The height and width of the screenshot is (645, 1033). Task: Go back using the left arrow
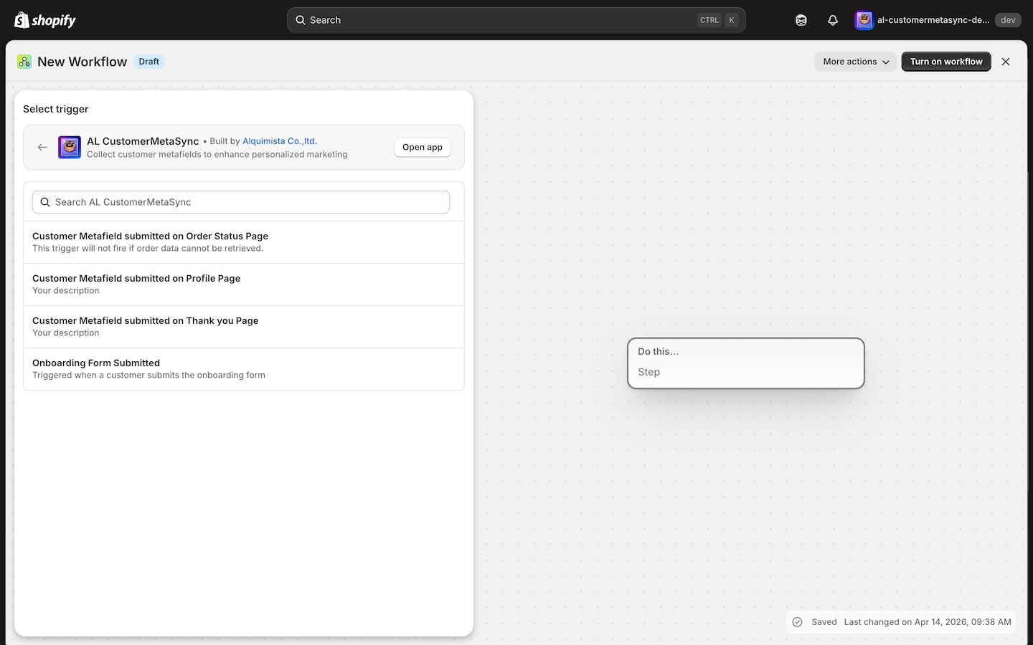click(42, 147)
